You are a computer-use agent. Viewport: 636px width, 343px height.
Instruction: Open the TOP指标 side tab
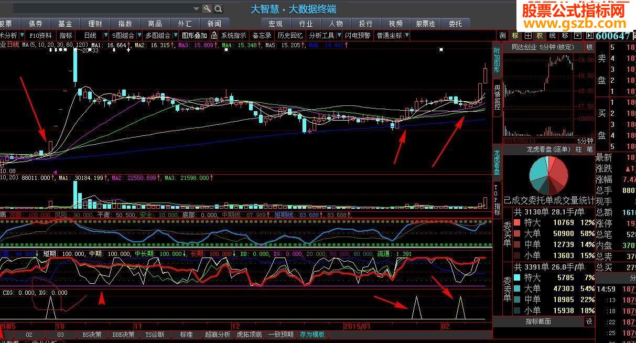[x=497, y=200]
